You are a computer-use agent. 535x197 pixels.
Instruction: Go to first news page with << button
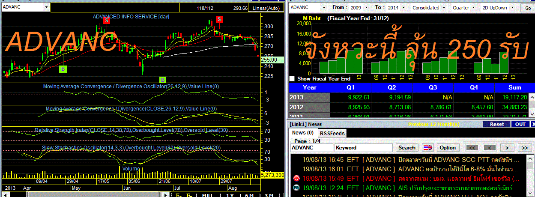(x=472, y=147)
